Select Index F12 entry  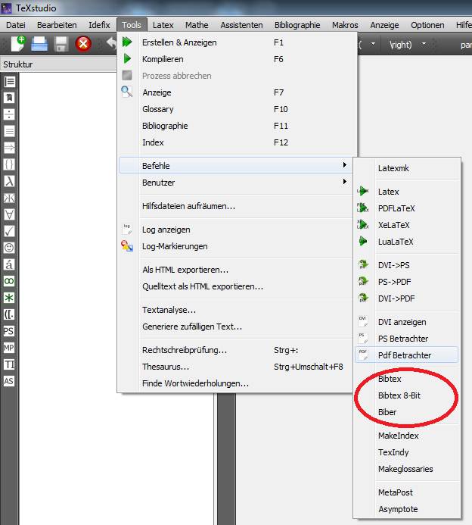click(236, 142)
